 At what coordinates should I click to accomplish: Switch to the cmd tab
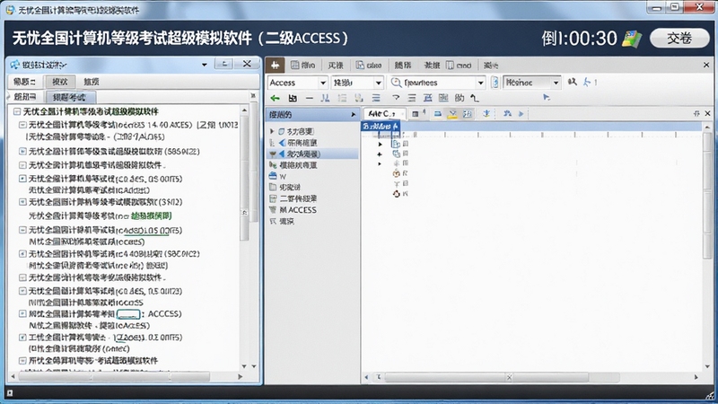[x=459, y=66]
